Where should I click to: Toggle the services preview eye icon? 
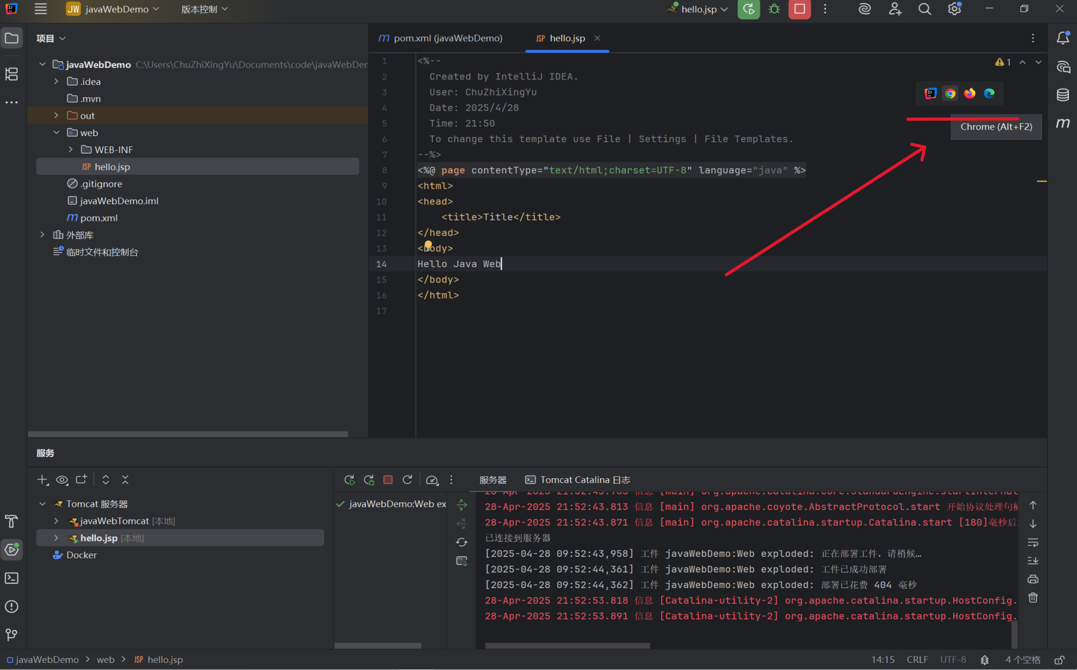click(x=62, y=479)
